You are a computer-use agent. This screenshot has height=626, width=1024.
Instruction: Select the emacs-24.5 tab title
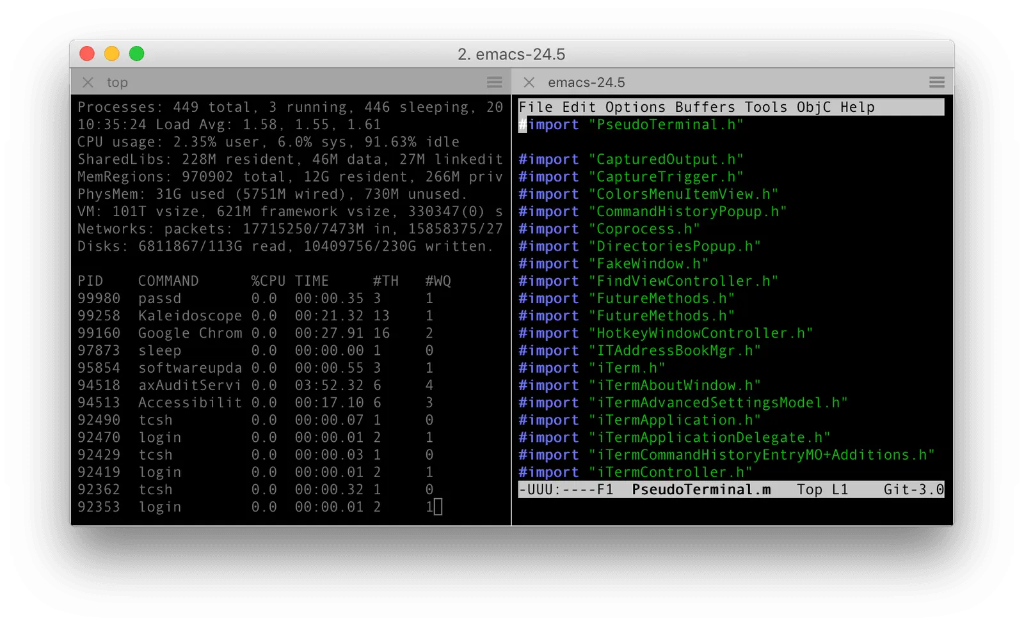coord(586,82)
